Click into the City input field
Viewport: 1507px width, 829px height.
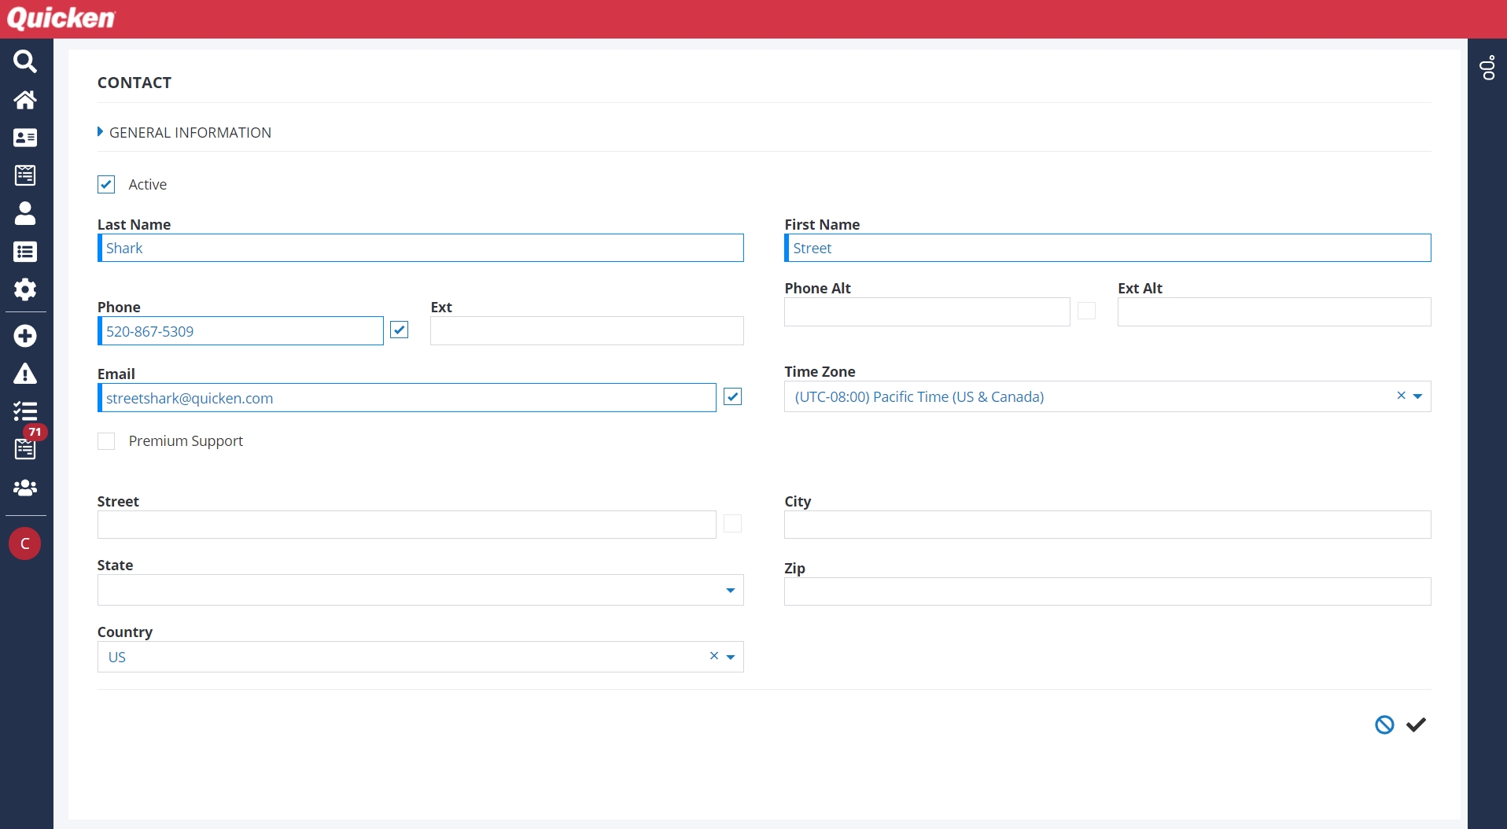pyautogui.click(x=1107, y=525)
